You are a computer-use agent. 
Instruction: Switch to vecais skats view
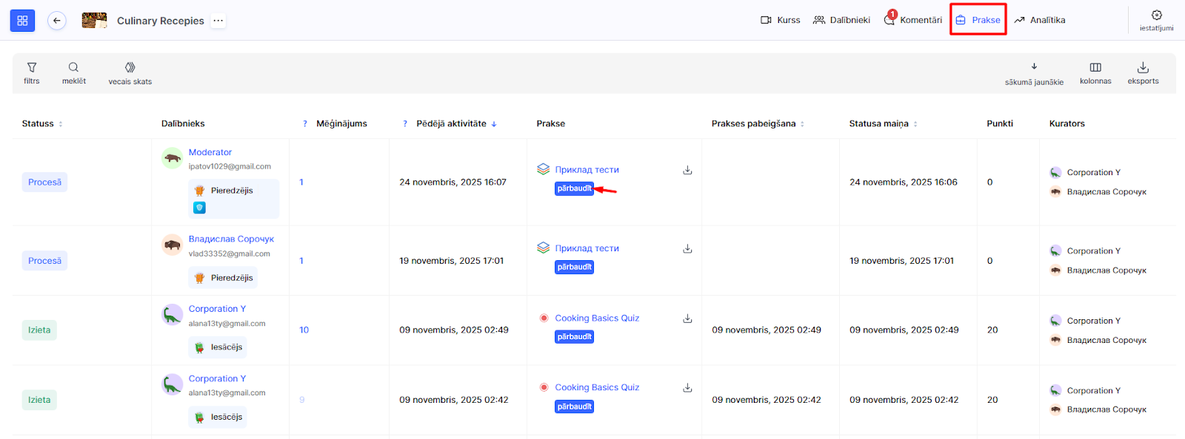pyautogui.click(x=130, y=72)
